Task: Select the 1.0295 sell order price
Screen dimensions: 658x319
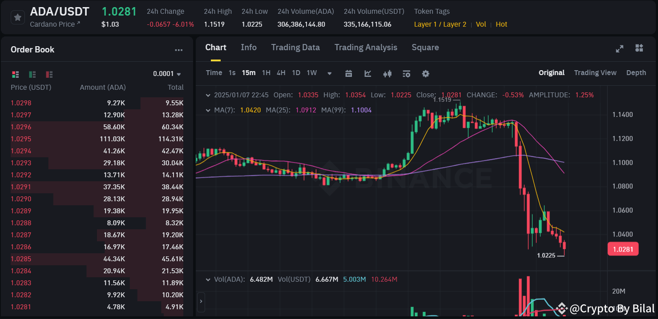Action: (x=21, y=139)
